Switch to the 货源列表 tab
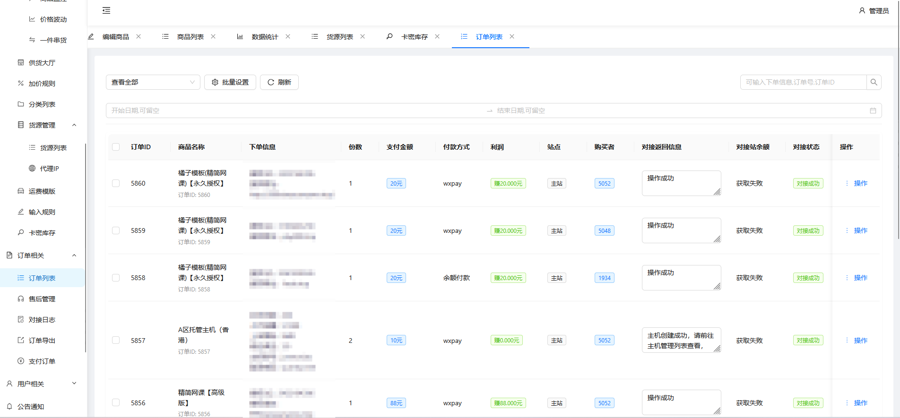The image size is (900, 418). 339,37
